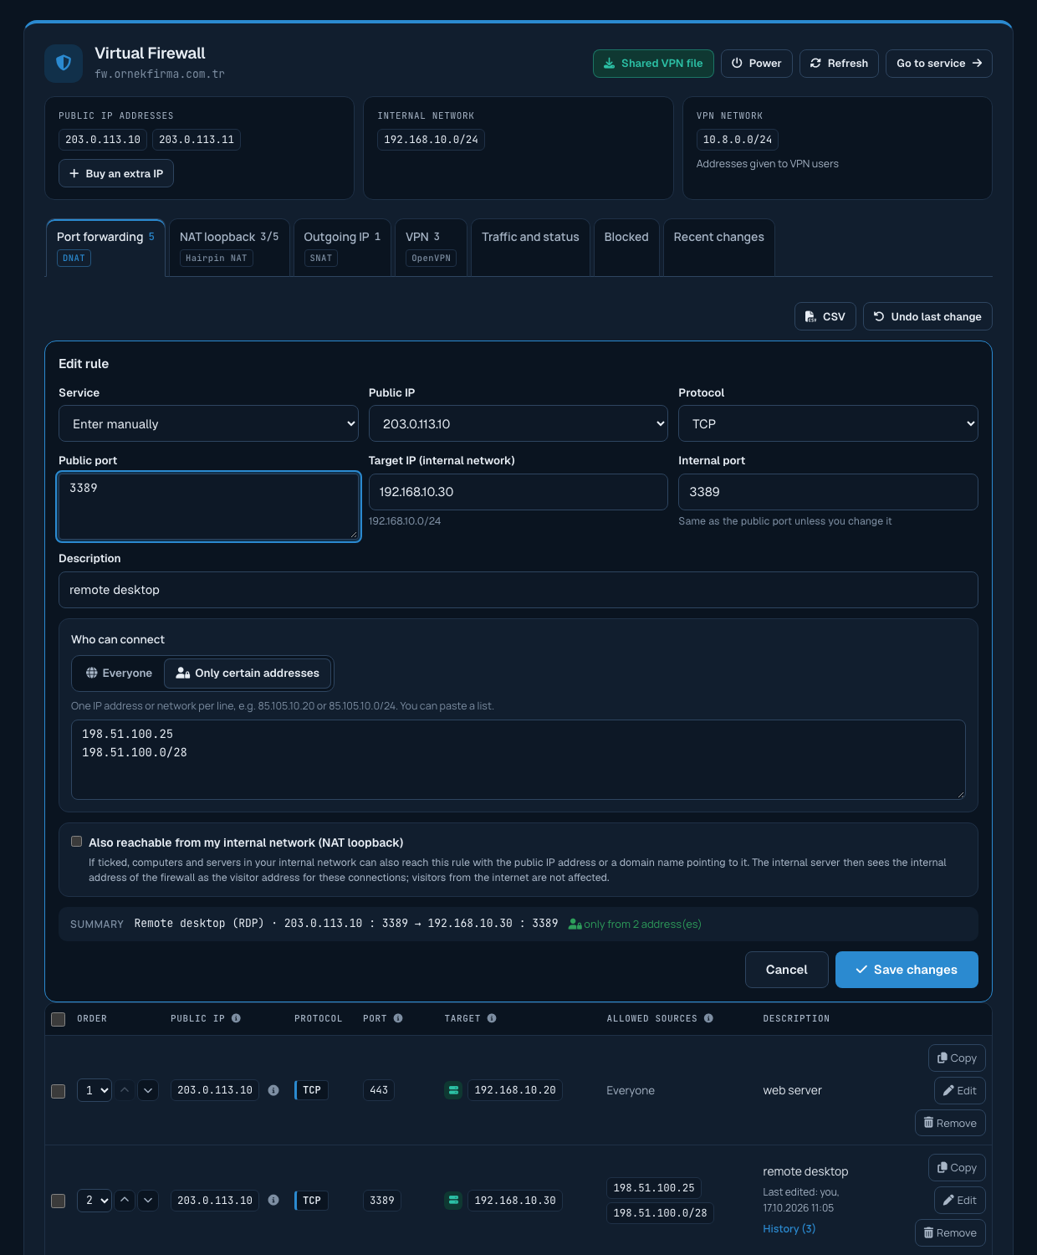Edit the web server rule
1037x1255 pixels.
(960, 1090)
